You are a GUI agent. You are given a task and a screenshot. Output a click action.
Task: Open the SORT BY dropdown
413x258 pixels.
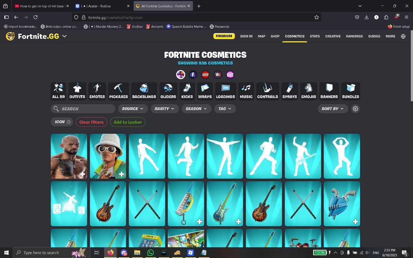click(333, 109)
